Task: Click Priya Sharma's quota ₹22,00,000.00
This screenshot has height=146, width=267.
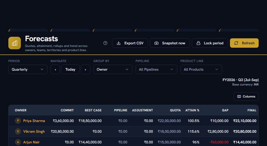Action: click(169, 121)
